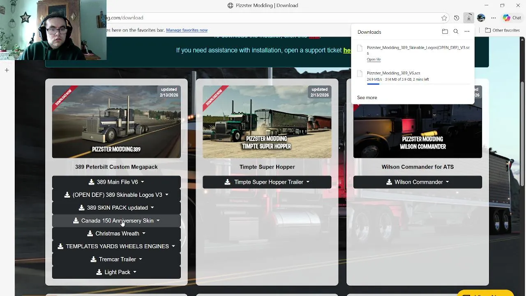Click Manage favorites now link
This screenshot has width=526, height=296.
point(187,30)
